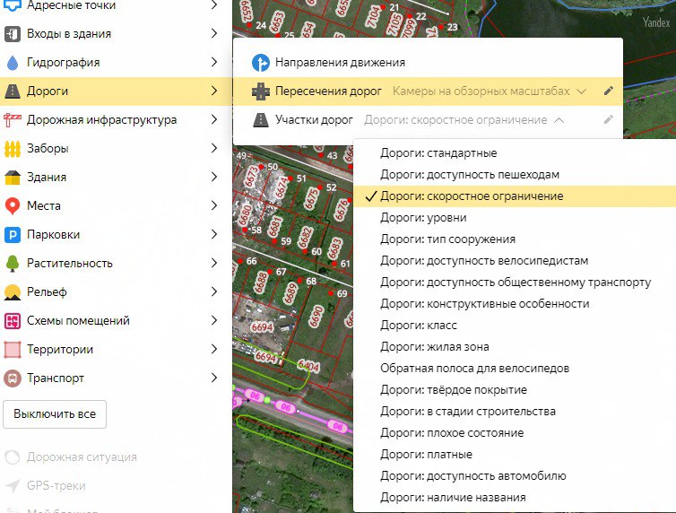Screen dimensions: 676x513
Task: Expand the Здания submenu arrow
Action: point(214,177)
